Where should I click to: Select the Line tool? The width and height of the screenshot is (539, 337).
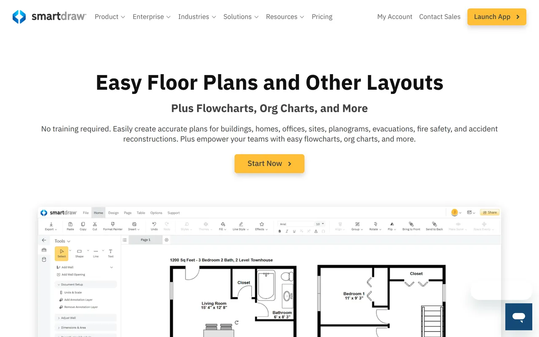[96, 253]
